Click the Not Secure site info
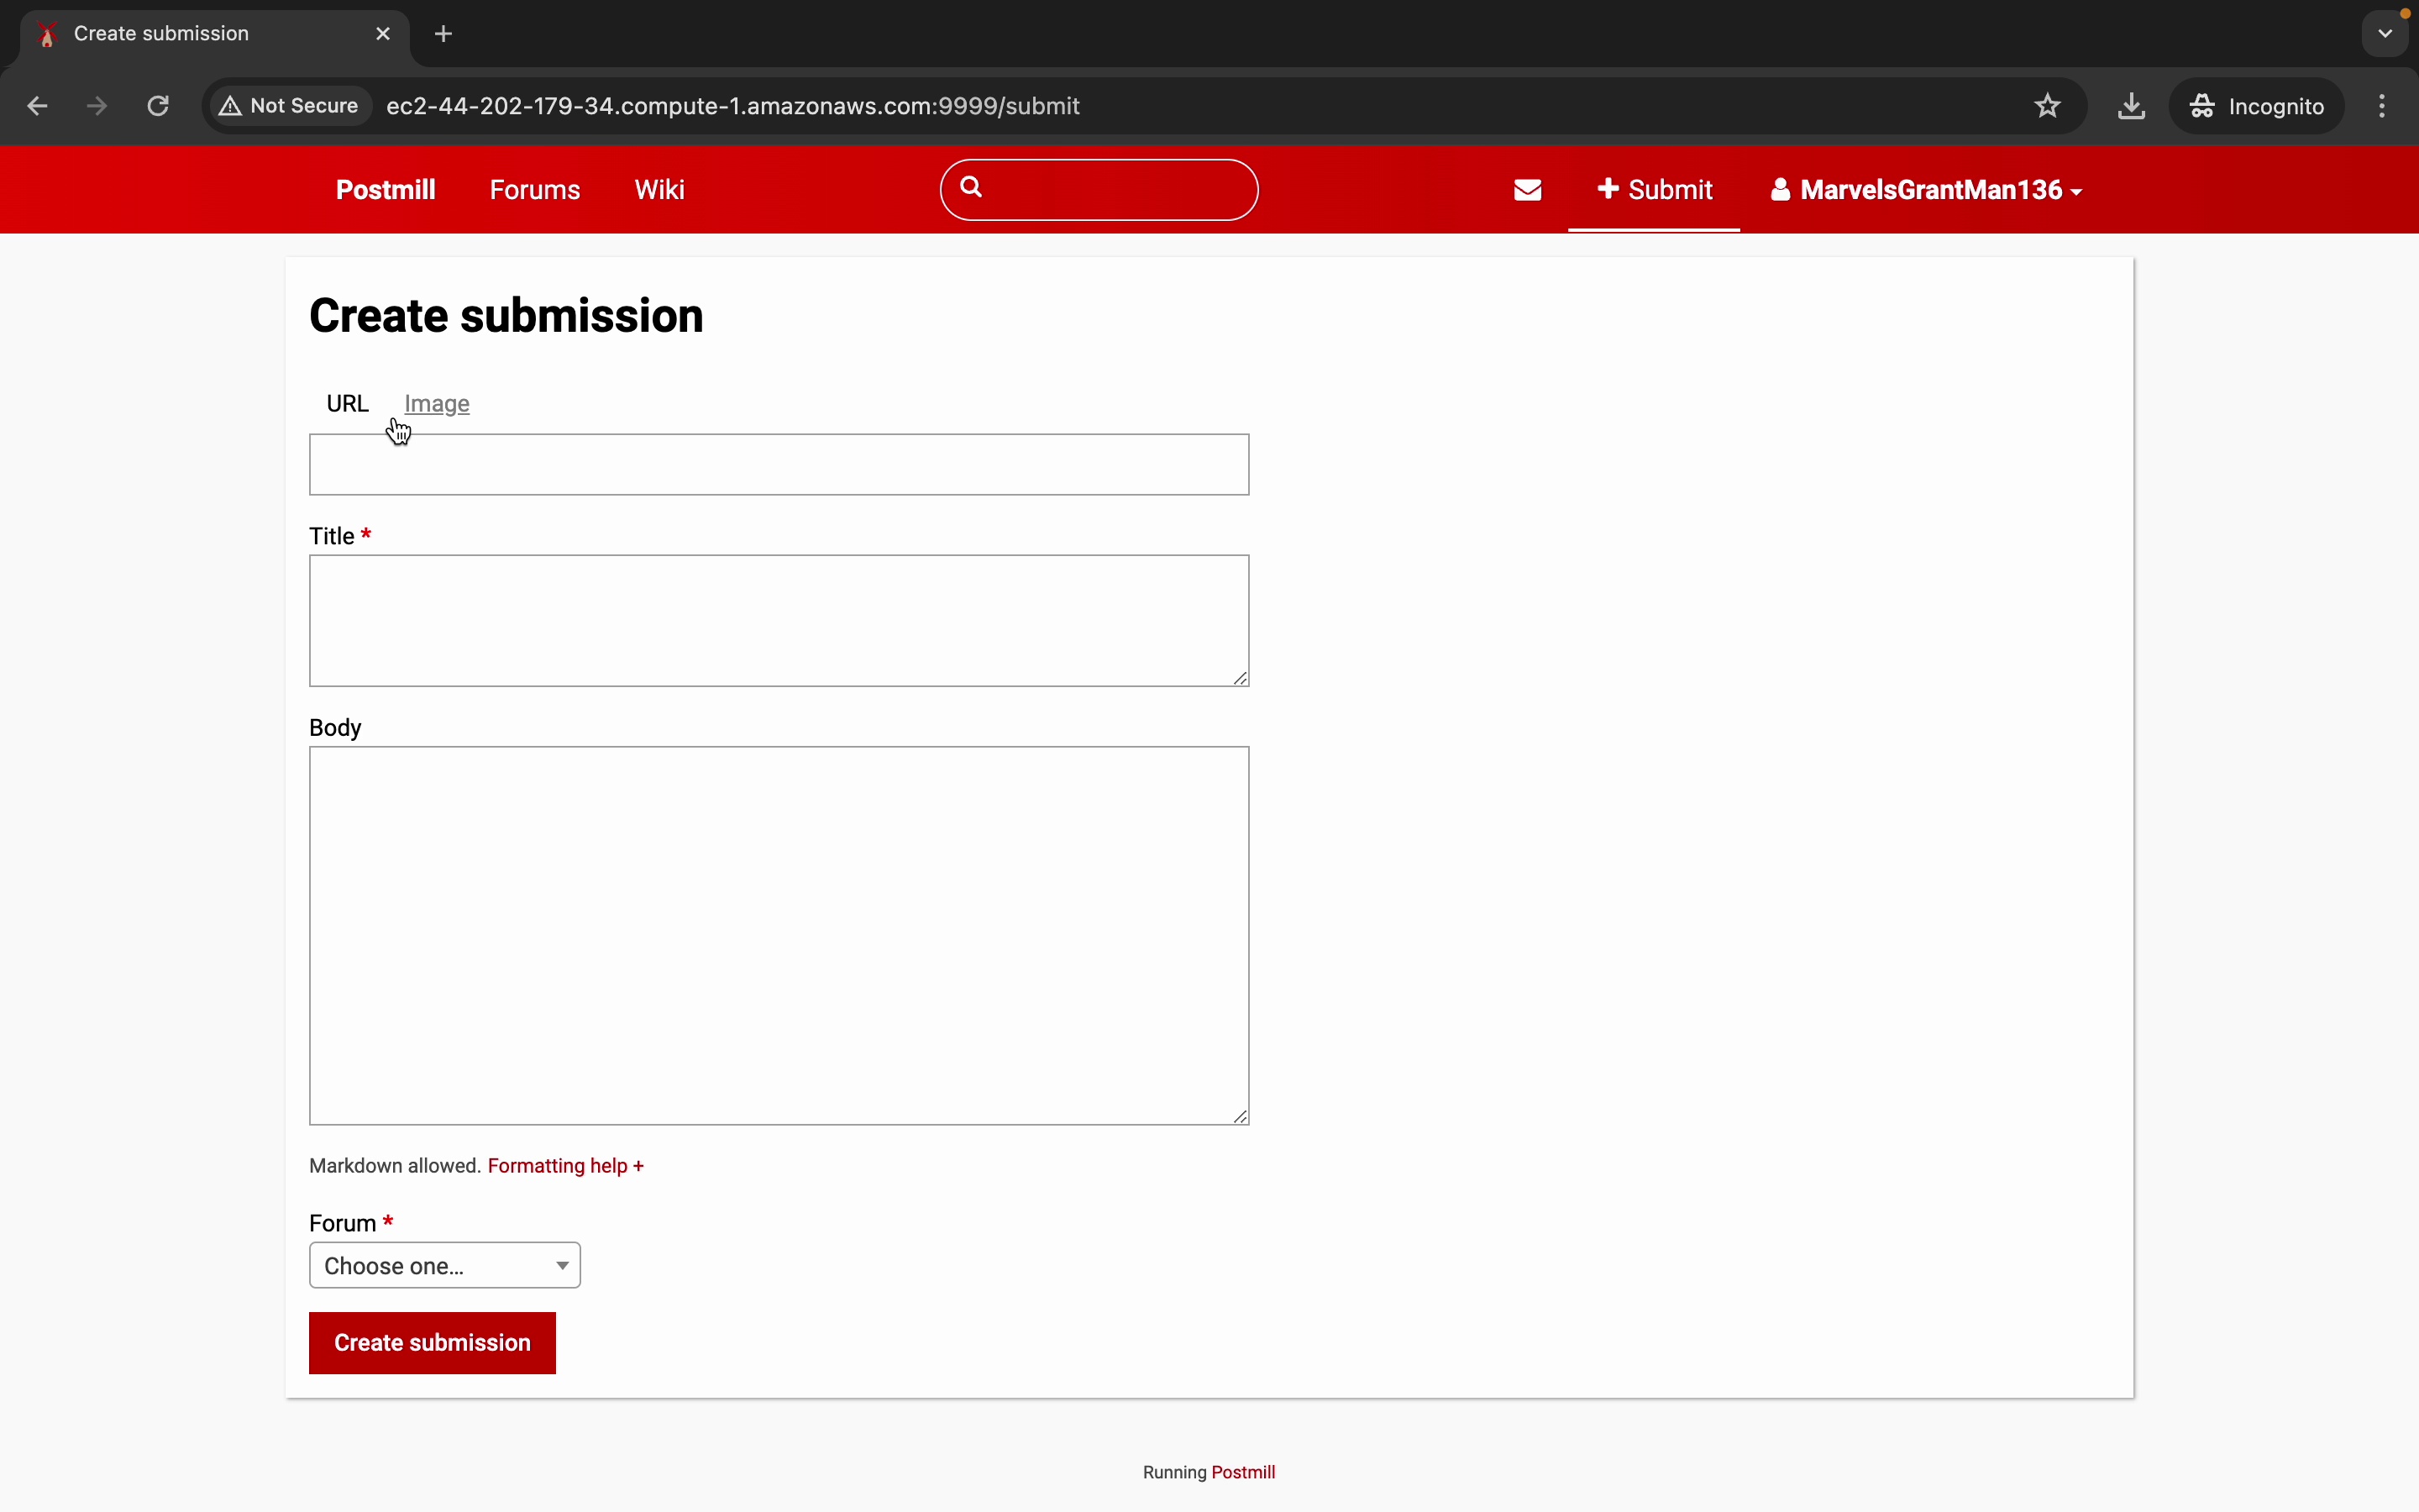The height and width of the screenshot is (1512, 2419). coord(290,106)
